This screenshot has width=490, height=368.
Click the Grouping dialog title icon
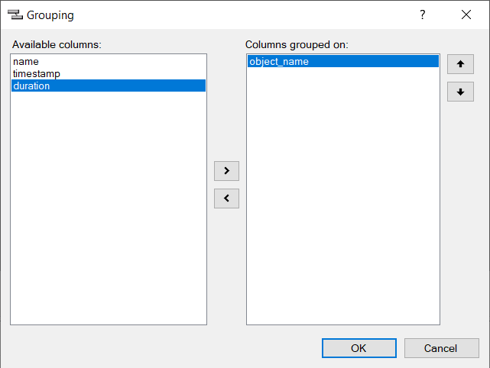(x=15, y=15)
